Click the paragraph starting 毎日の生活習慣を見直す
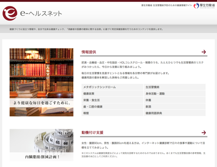This screenshot has width=217, height=167. (x=125, y=75)
